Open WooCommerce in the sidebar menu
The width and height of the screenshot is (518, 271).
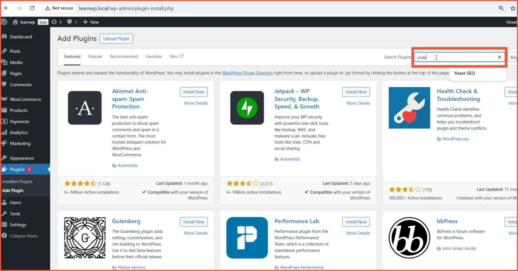click(x=25, y=99)
